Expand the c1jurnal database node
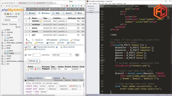The height and width of the screenshot is (96, 172). coord(2,32)
